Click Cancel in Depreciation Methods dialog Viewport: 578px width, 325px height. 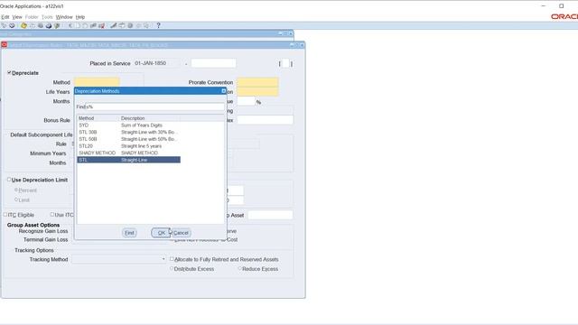[181, 233]
